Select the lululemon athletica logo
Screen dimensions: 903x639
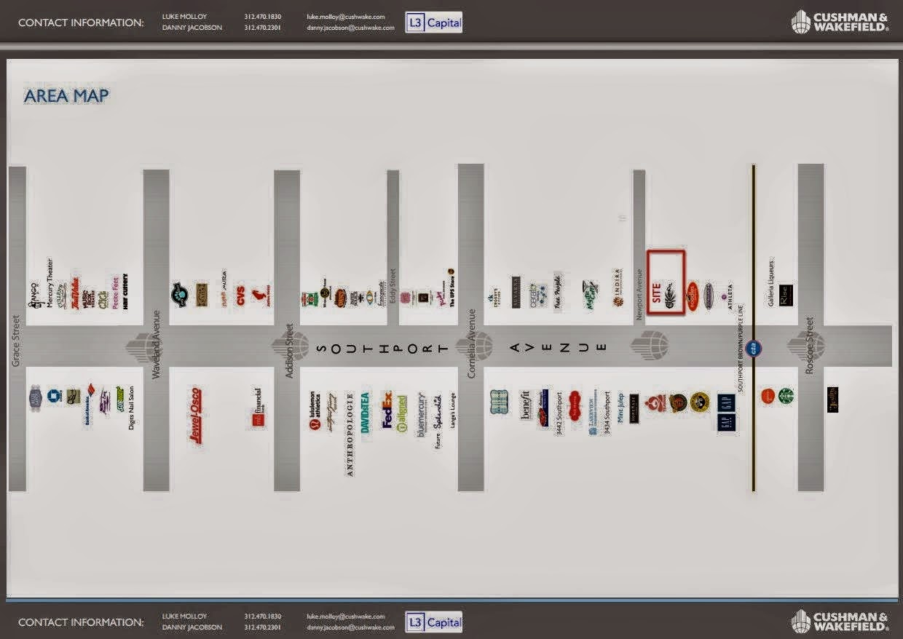point(315,410)
